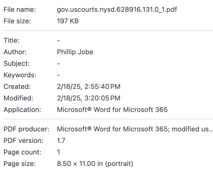Click the Subject label
This screenshot has height=172, width=213.
point(16,64)
